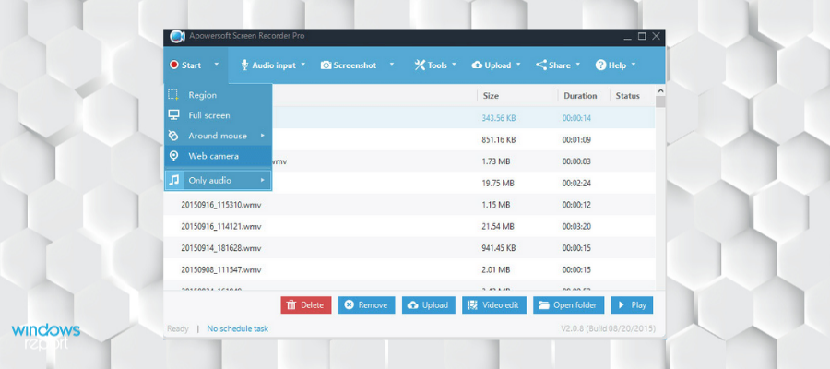Screen dimensions: 830x369
Task: Click the triangle icon on Play button
Action: click(x=622, y=305)
